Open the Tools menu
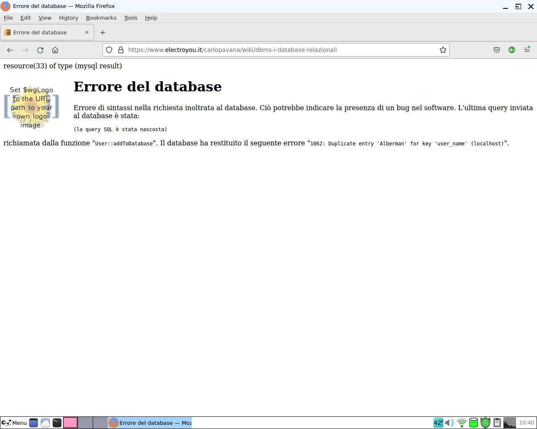 (130, 18)
